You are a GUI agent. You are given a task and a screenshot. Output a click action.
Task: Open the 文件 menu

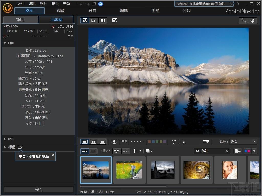click(x=20, y=4)
